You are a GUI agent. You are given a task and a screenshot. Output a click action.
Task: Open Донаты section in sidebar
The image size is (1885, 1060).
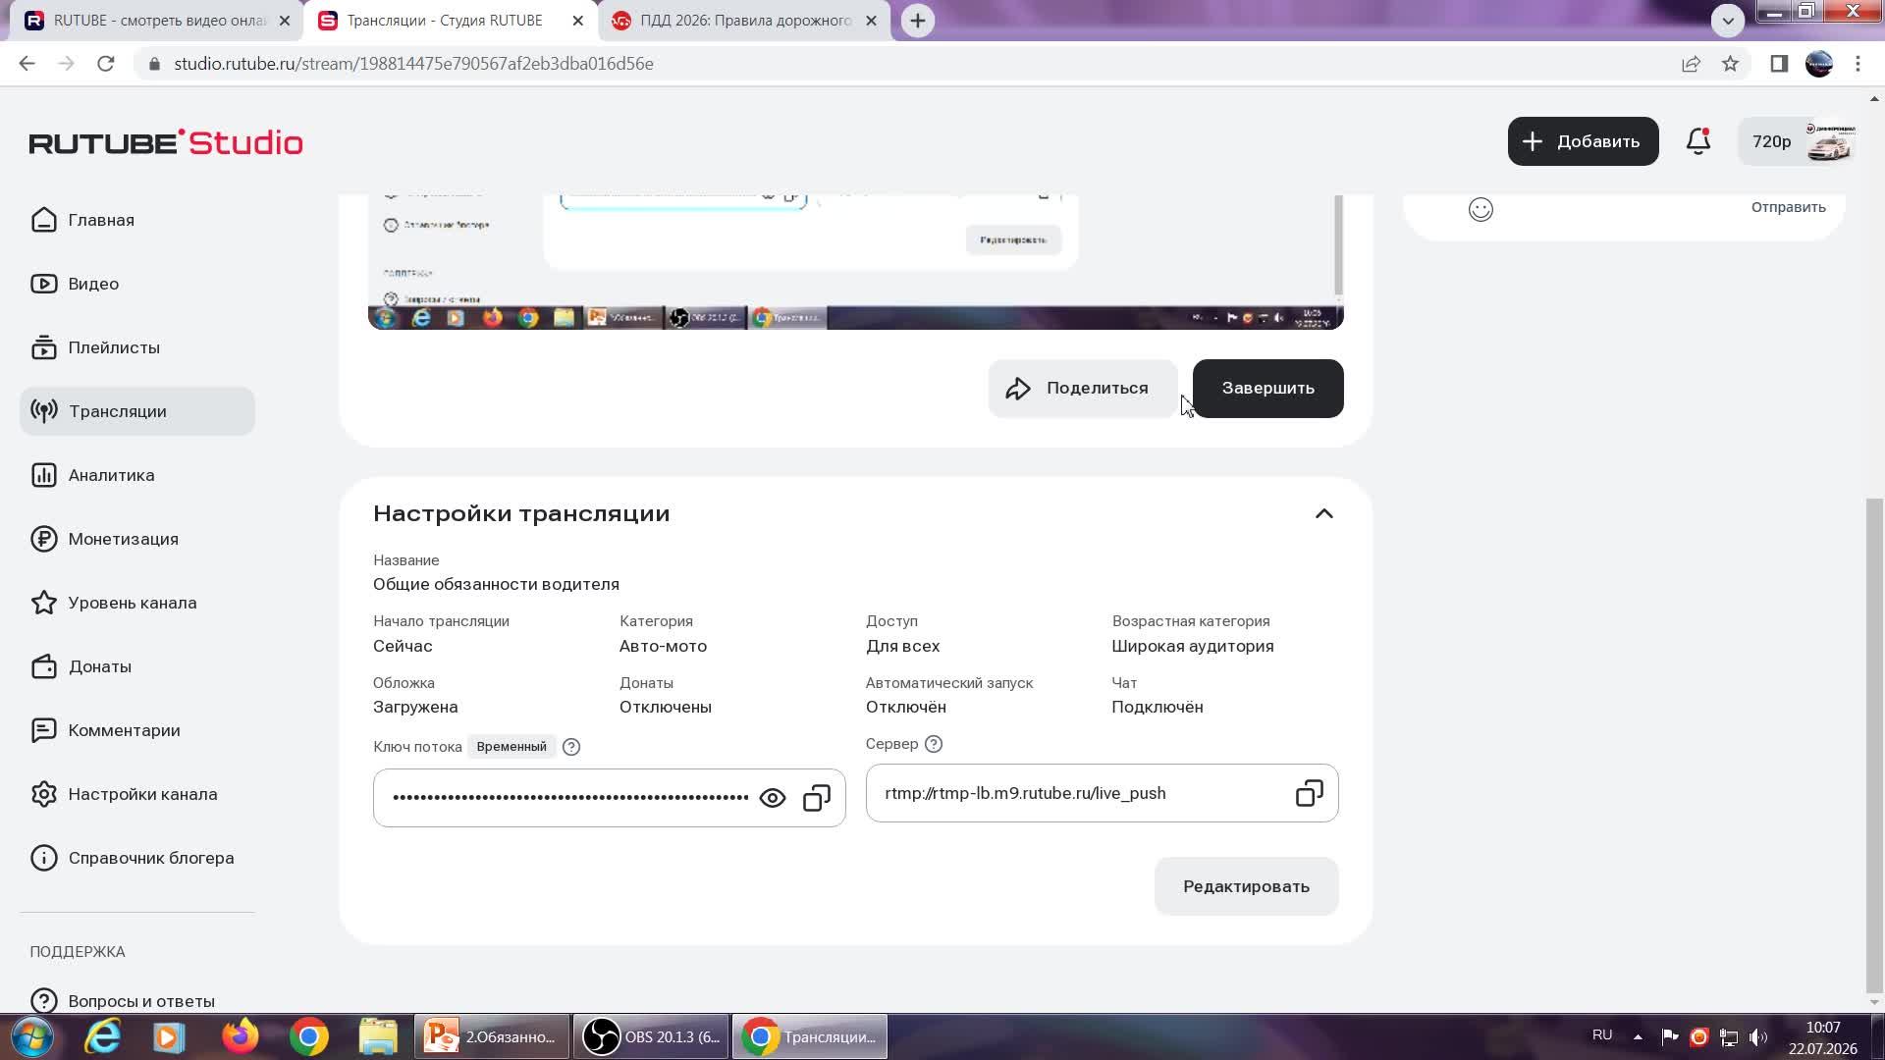(x=137, y=666)
